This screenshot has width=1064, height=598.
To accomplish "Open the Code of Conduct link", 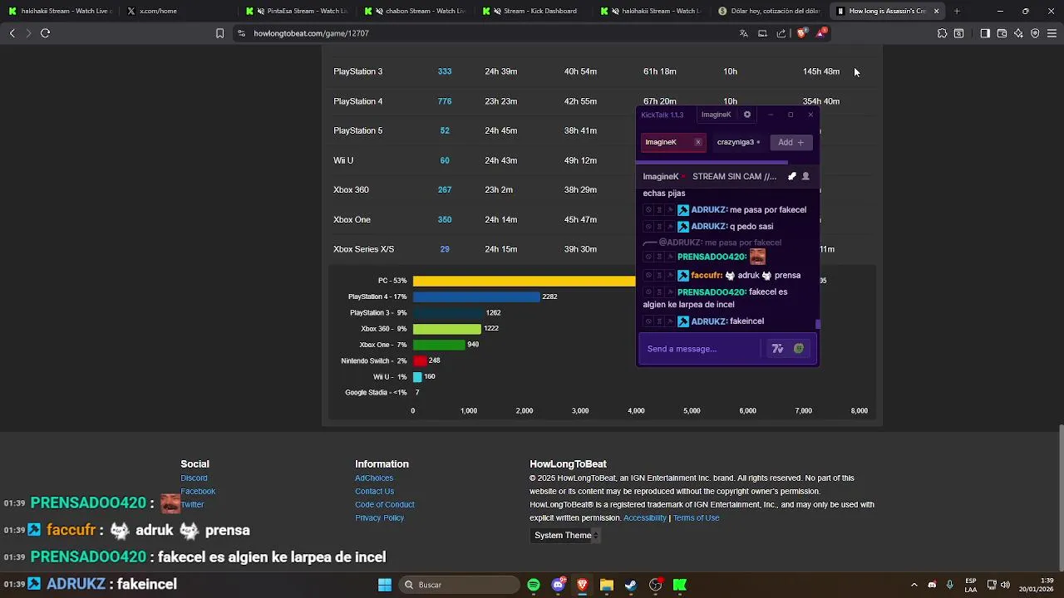I will 385,505.
